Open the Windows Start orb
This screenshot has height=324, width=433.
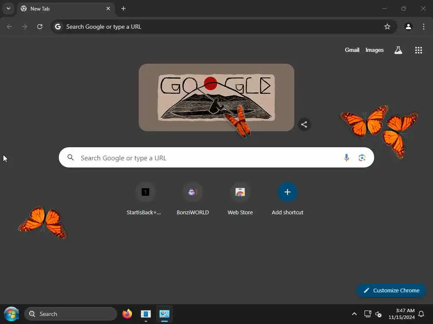tap(11, 314)
